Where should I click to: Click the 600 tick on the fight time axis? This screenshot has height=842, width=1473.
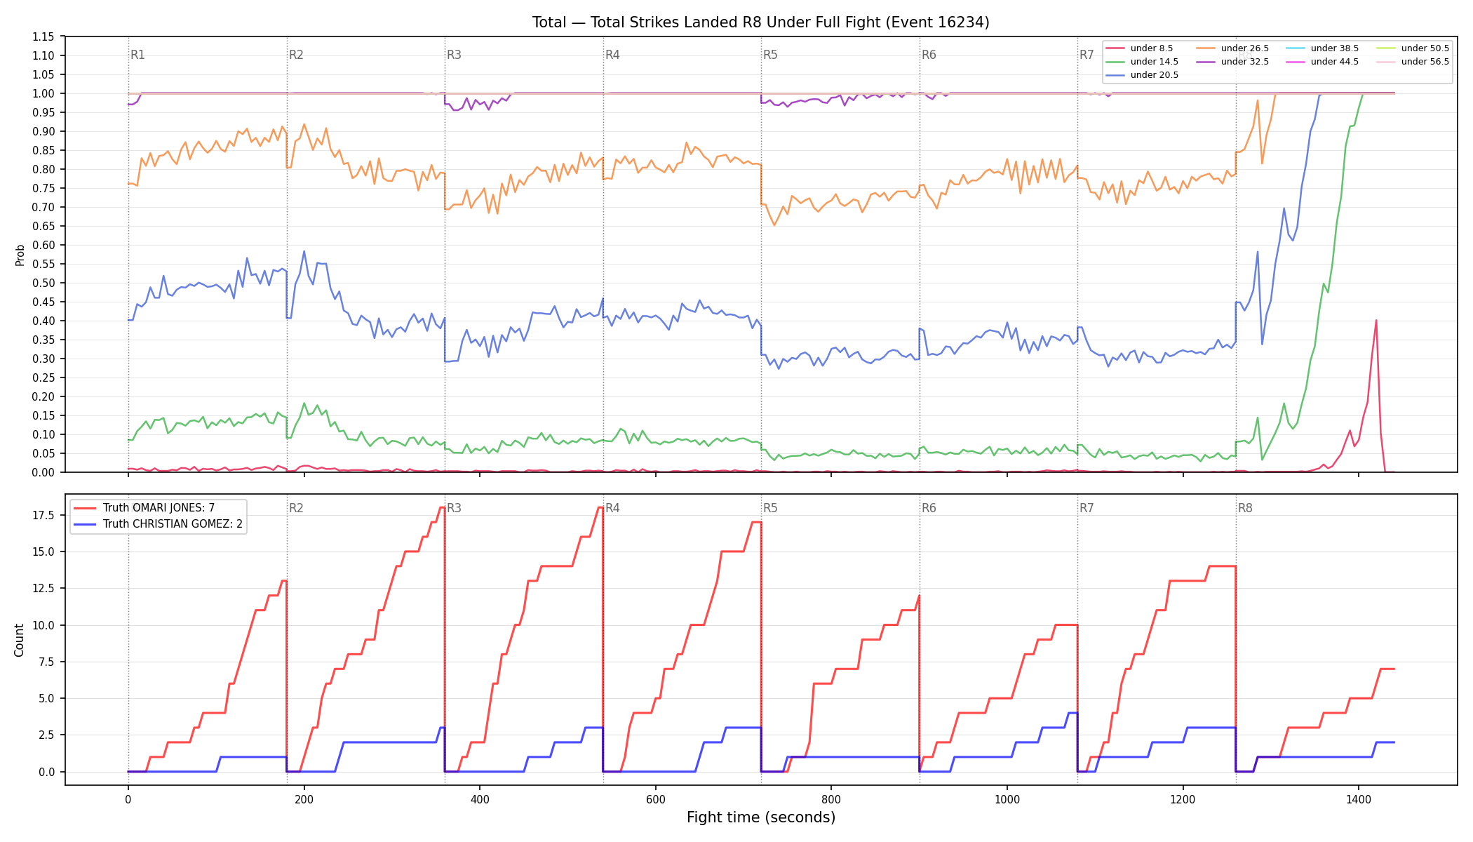[655, 798]
